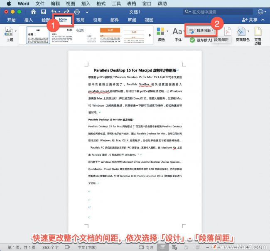The image size is (270, 251).
Task: Open the smiley feedback icon
Action: (260, 12)
